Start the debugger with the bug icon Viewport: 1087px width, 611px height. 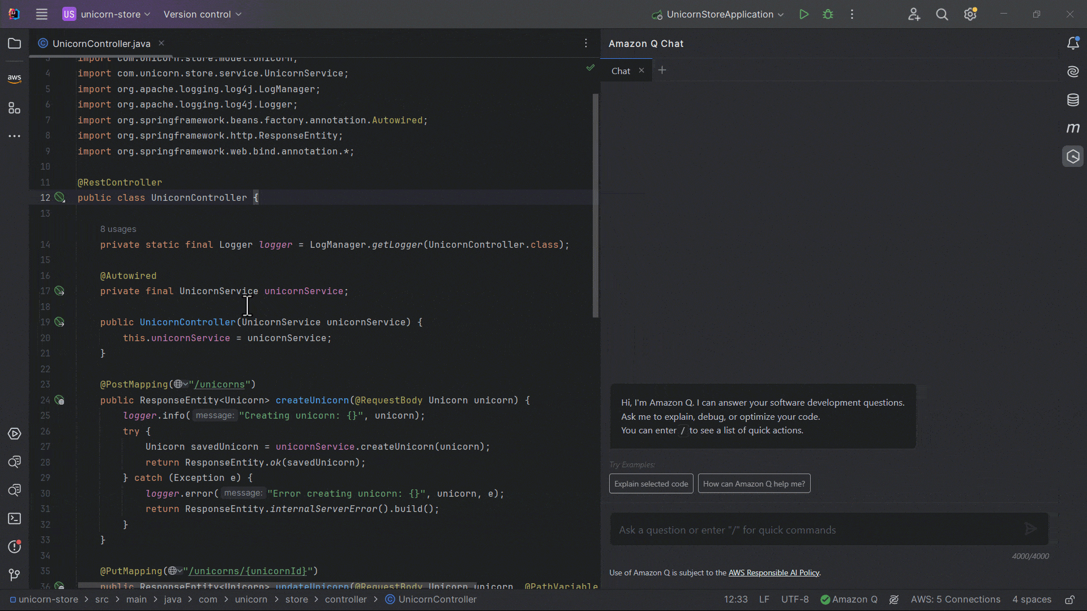(828, 14)
